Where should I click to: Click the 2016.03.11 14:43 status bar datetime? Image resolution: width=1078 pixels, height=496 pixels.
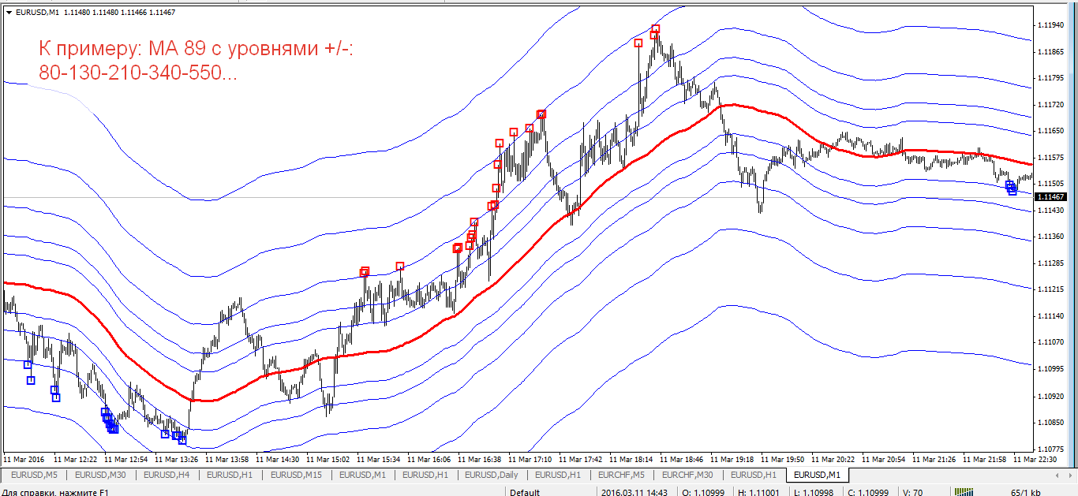633,492
